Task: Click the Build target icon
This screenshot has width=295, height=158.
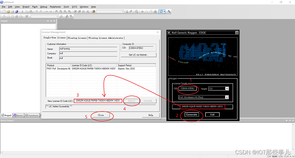Action: click(8, 16)
